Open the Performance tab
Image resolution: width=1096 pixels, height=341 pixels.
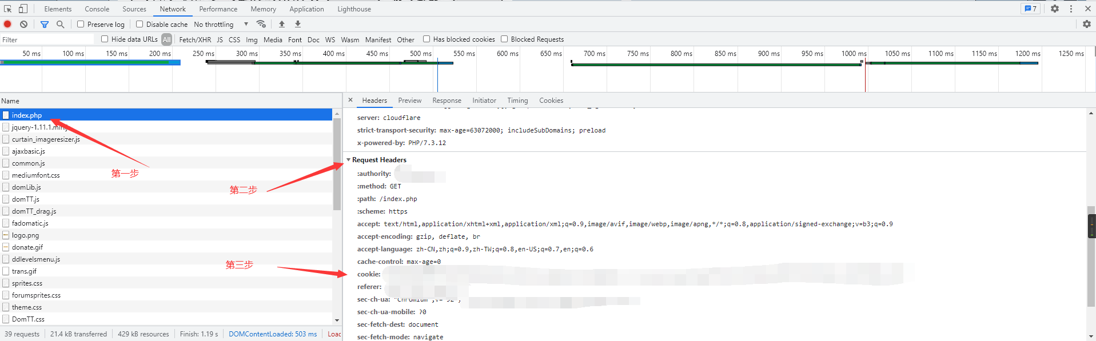tap(218, 9)
